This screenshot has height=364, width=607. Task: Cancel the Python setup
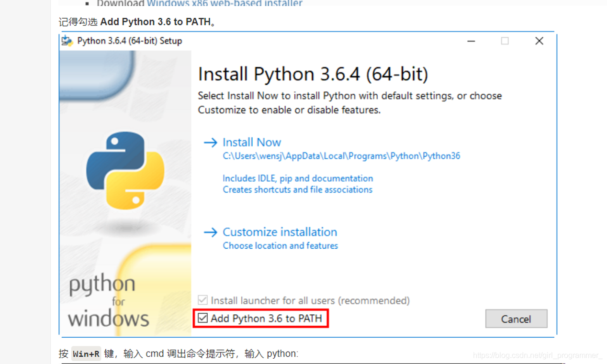tap(516, 319)
